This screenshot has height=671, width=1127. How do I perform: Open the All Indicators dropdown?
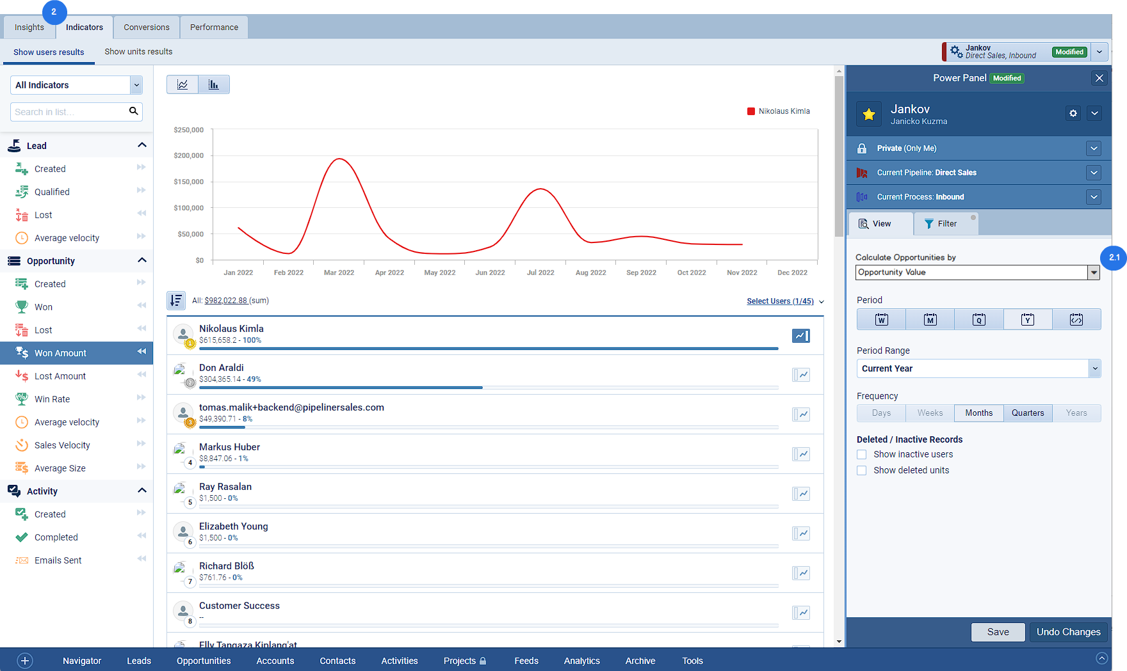pyautogui.click(x=76, y=85)
